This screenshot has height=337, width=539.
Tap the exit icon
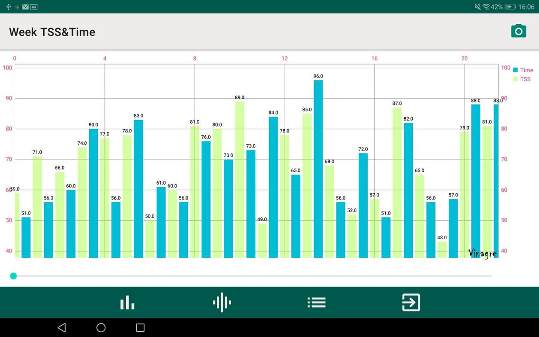click(x=411, y=302)
